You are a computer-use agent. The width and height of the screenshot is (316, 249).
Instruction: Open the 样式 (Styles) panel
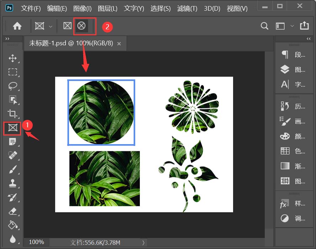point(285,204)
